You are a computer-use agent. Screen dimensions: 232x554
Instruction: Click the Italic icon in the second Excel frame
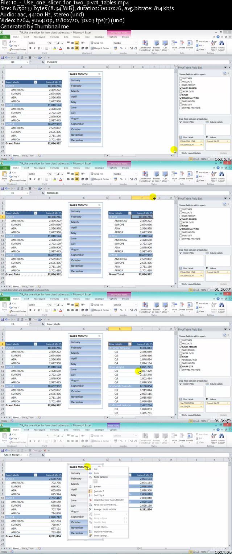(x=34, y=179)
